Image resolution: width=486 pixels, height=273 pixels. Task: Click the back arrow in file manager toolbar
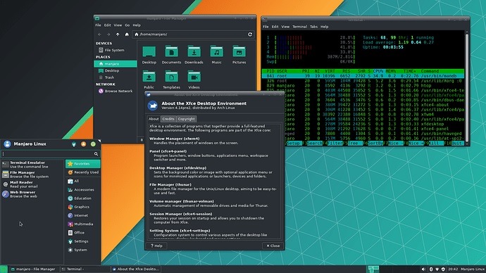pos(99,34)
